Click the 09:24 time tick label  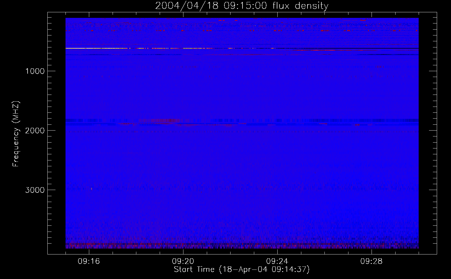coord(277,261)
